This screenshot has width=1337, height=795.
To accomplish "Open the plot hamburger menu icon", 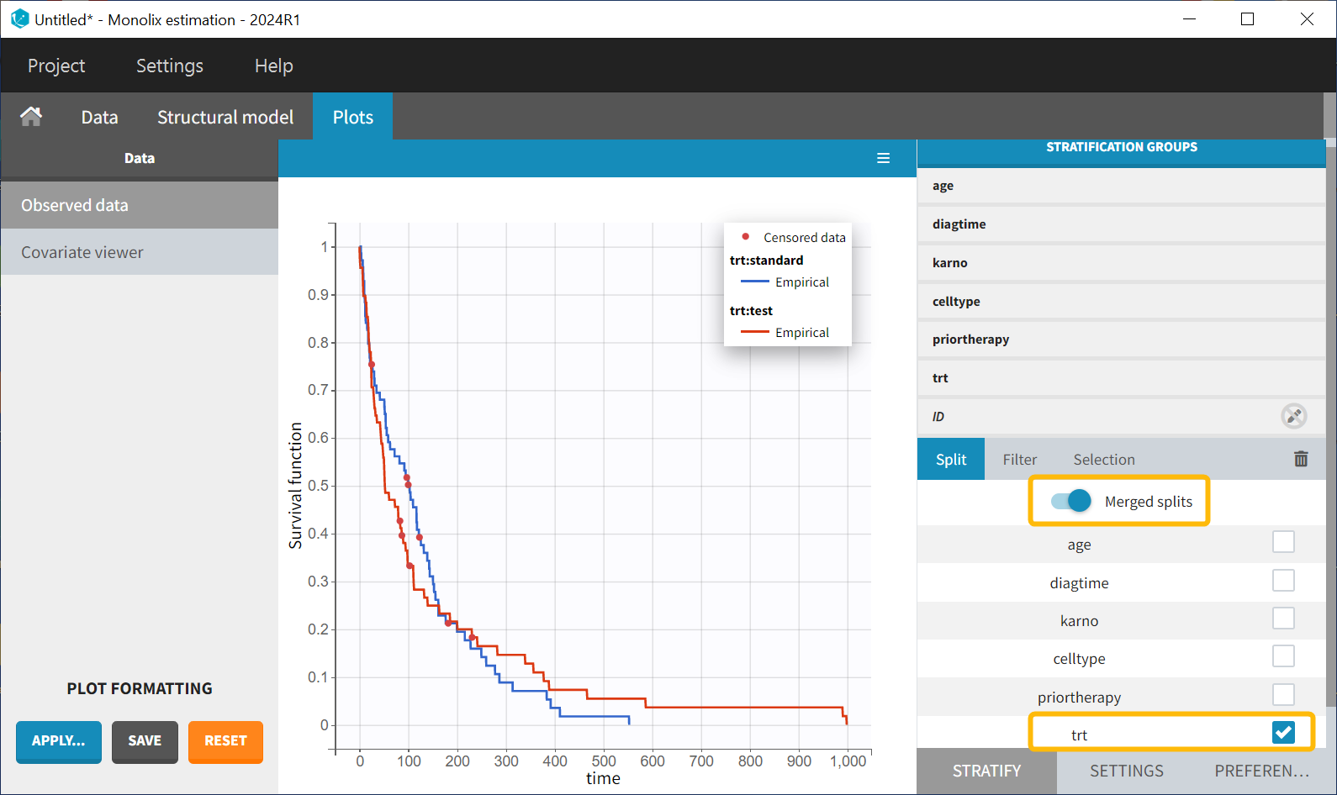I will [x=883, y=158].
